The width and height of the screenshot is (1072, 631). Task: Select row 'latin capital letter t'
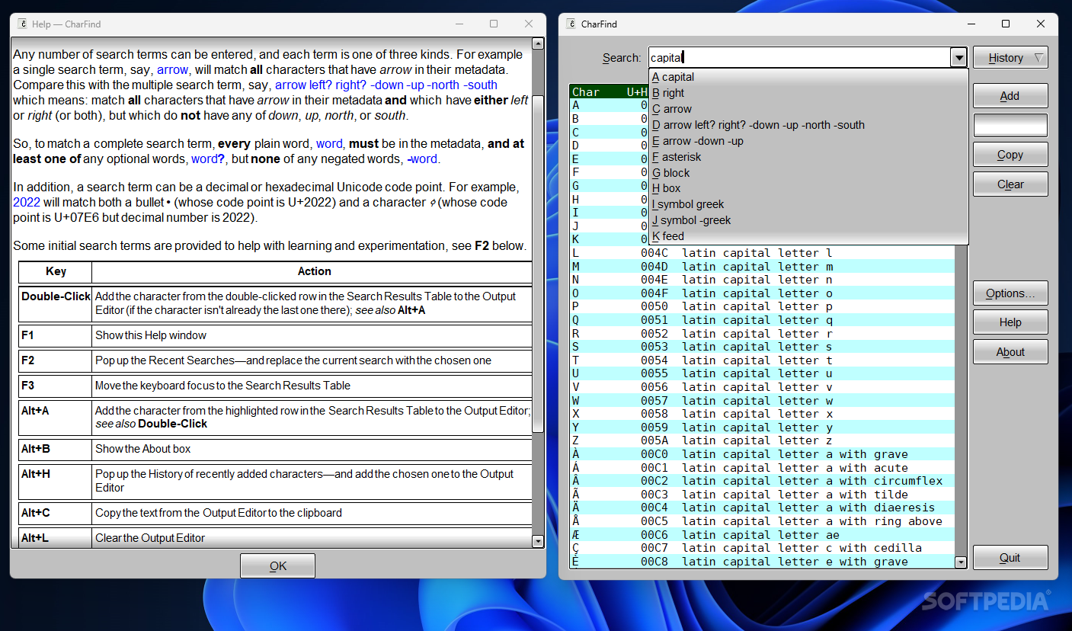[762, 360]
